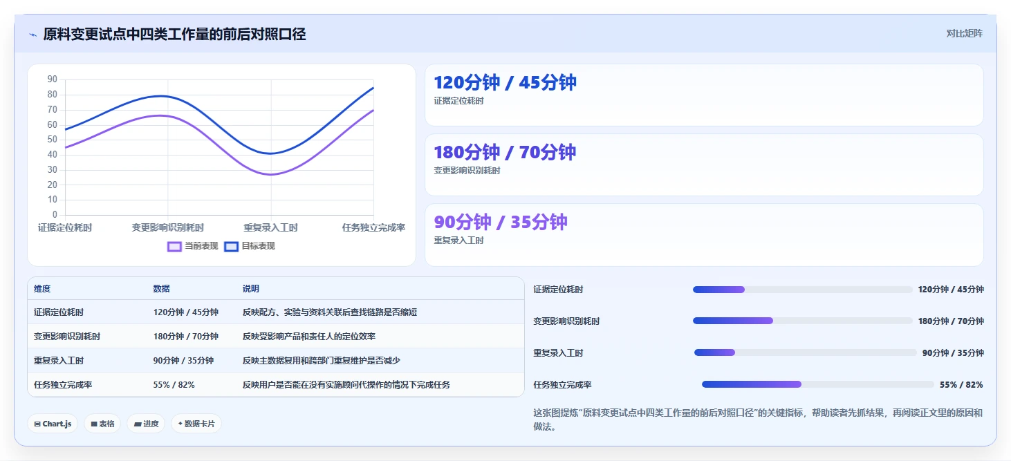
Task: Select table cell 任务独立完成率
Action: [x=63, y=385]
